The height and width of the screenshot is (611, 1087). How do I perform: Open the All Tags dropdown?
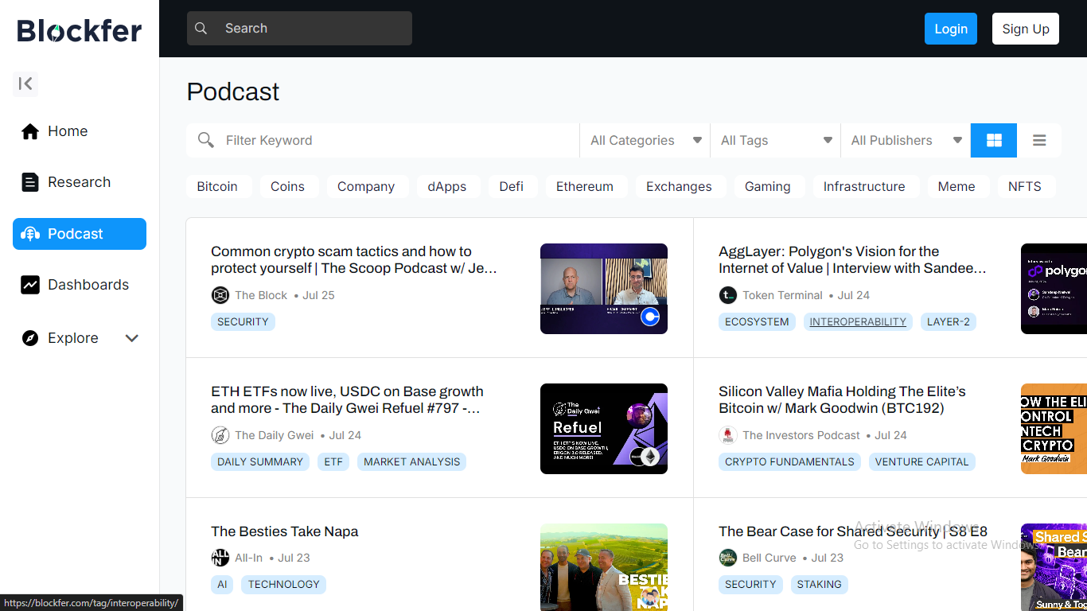(x=776, y=141)
